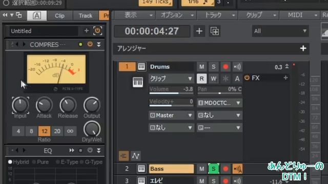
Task: Select the ProChannel tab in inspector
Action: (104, 16)
